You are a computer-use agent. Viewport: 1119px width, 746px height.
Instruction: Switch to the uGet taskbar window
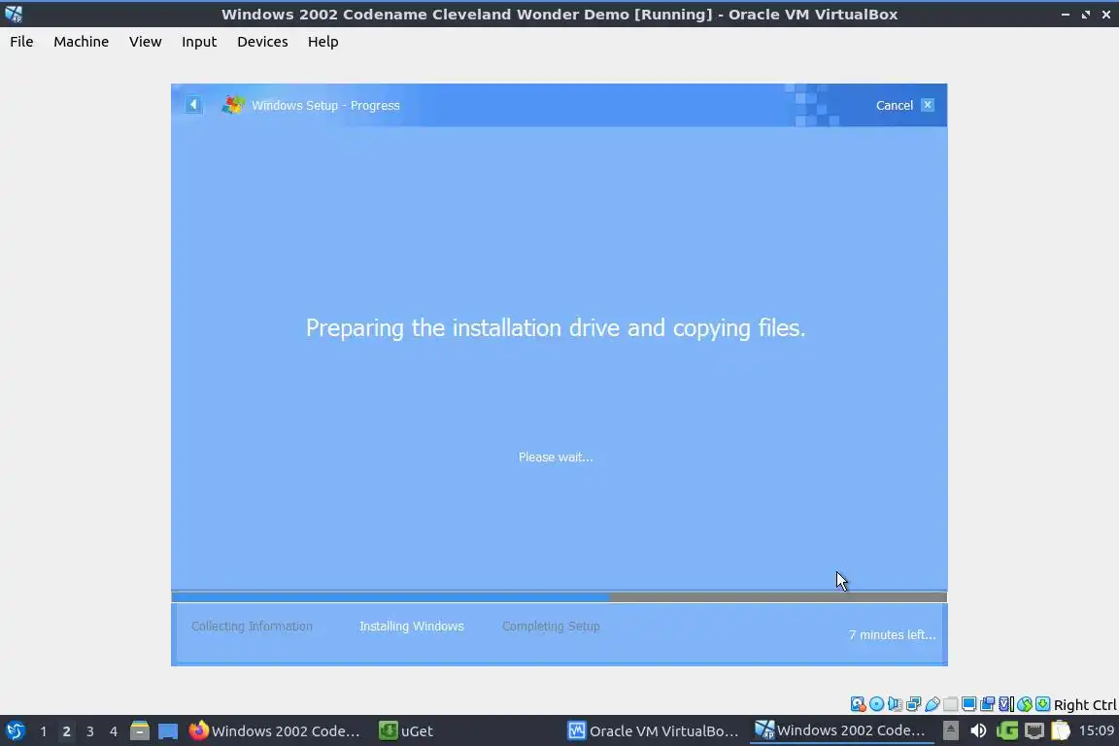407,730
